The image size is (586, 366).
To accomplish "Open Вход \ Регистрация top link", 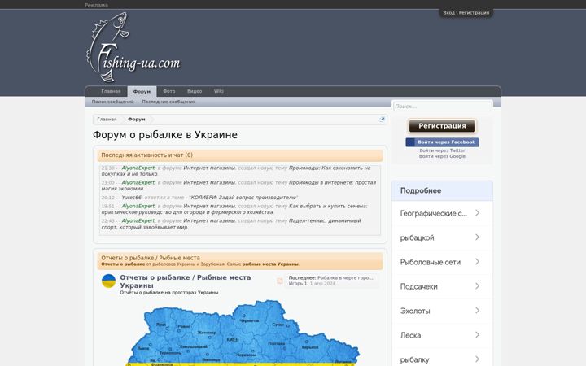I will click(466, 13).
